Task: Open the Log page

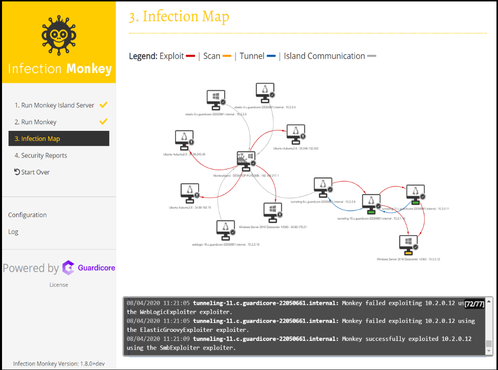Action: pos(13,232)
